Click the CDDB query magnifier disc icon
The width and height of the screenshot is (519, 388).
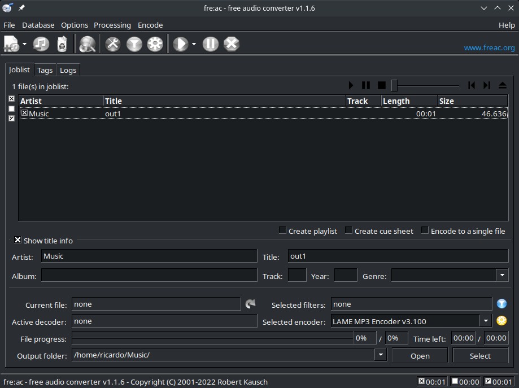point(88,43)
